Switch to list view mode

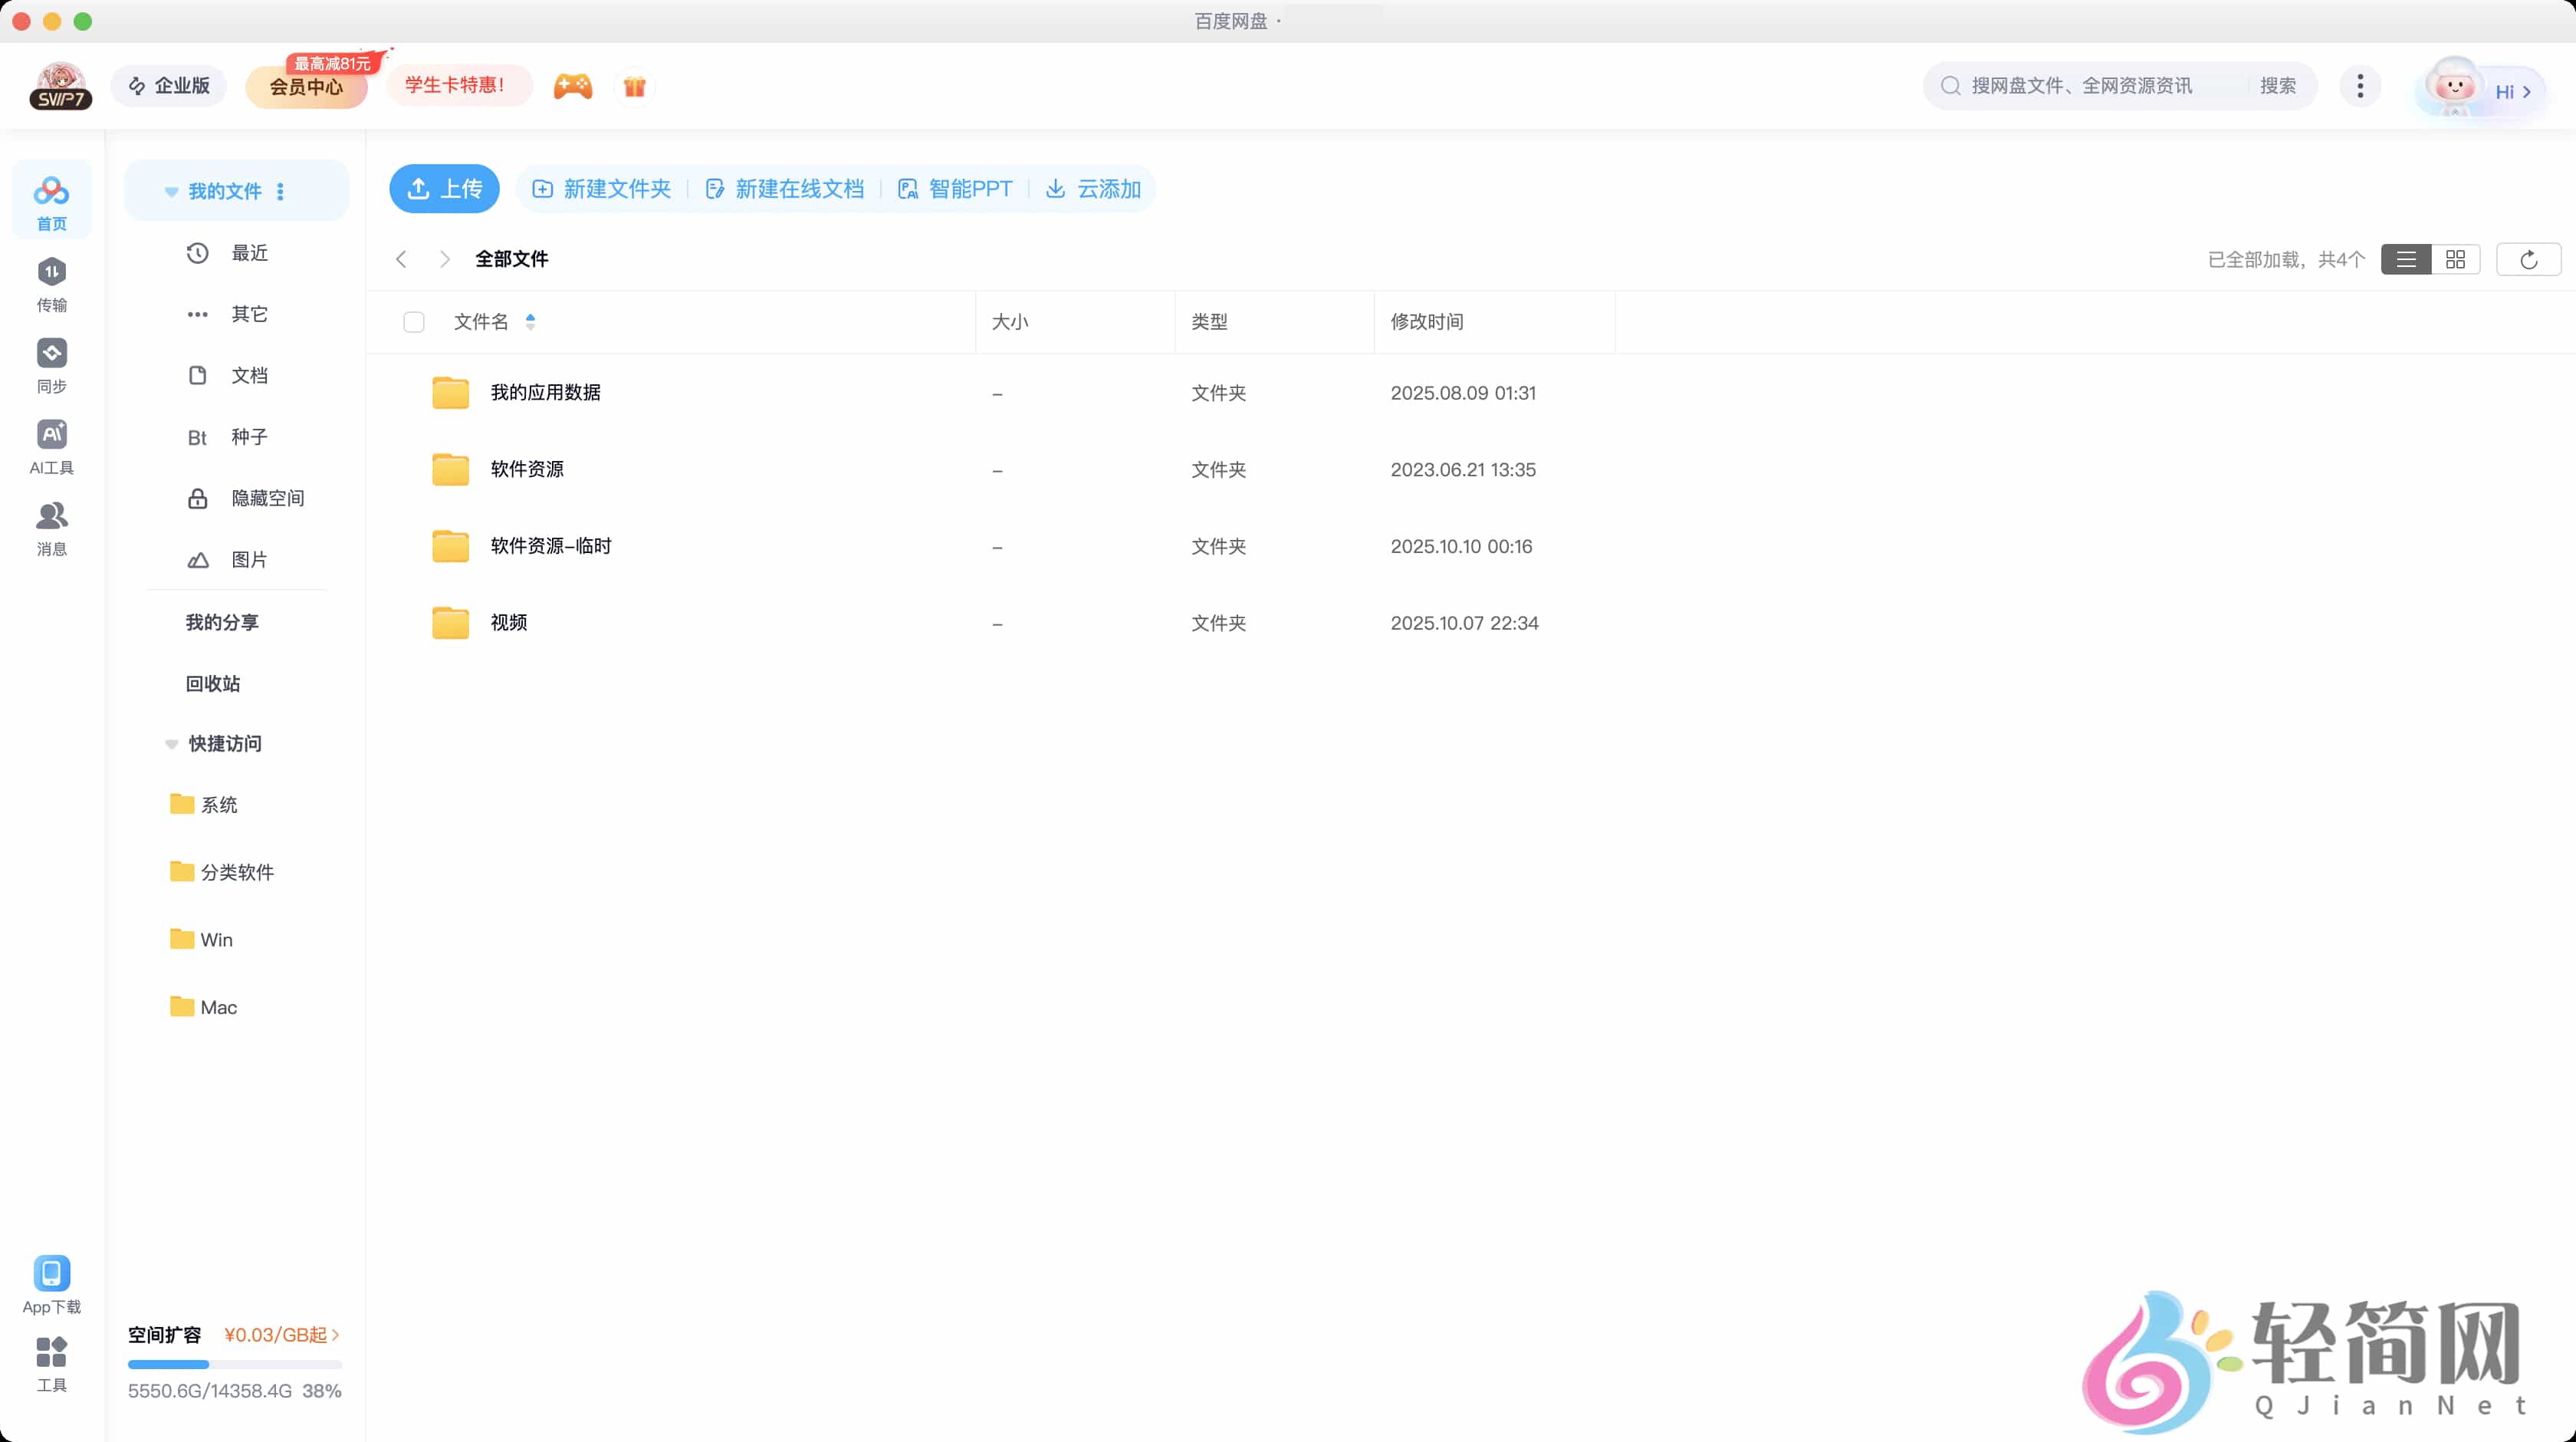[2406, 259]
